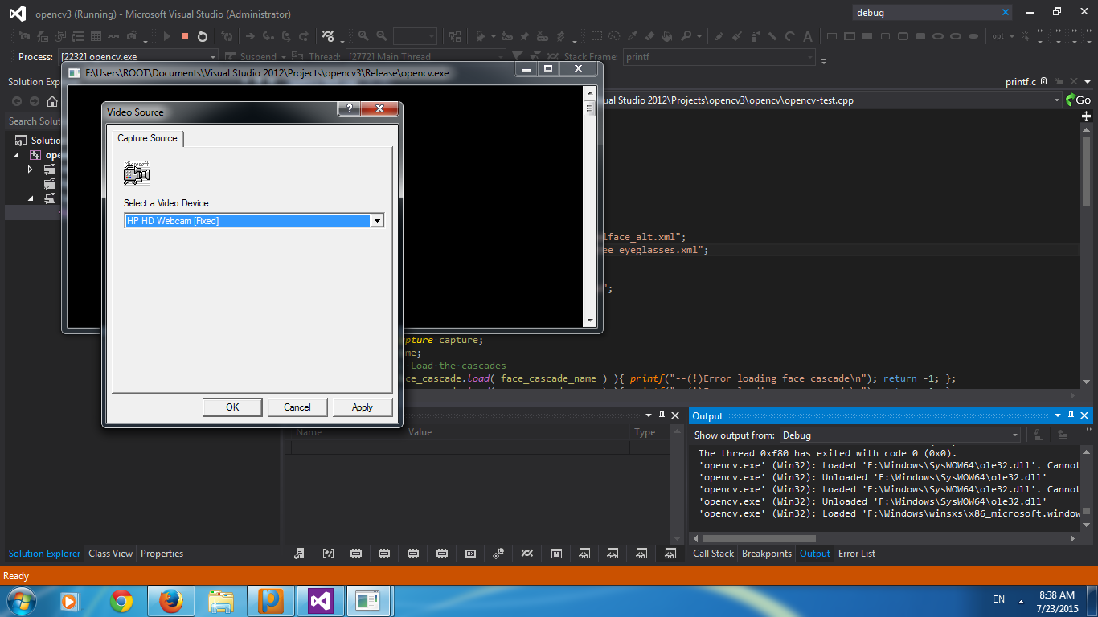This screenshot has width=1098, height=617.
Task: Select the line drawing tool icon
Action: coord(772,36)
